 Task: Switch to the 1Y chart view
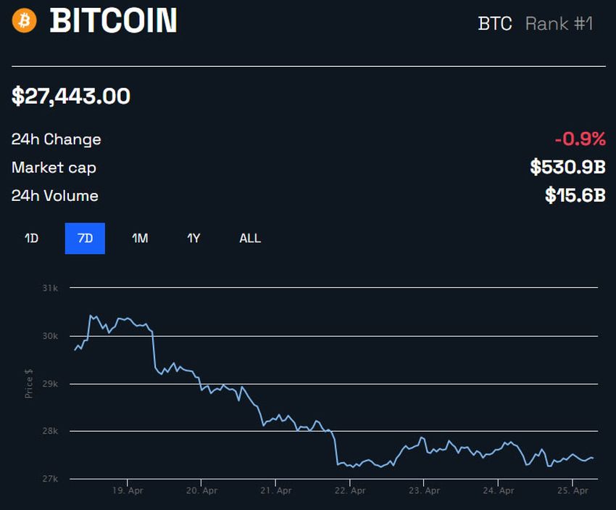193,238
